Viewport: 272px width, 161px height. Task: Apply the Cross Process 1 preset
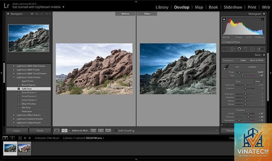(x=29, y=92)
